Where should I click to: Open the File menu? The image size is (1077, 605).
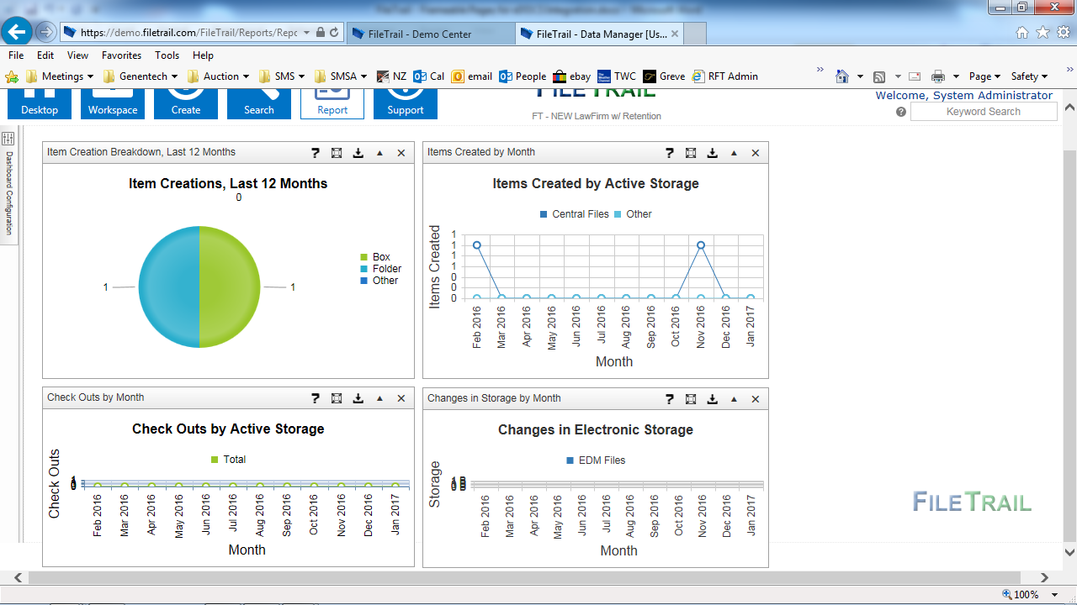16,55
